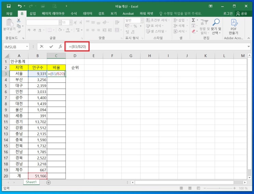Click the Save icon in title bar

[9, 6]
